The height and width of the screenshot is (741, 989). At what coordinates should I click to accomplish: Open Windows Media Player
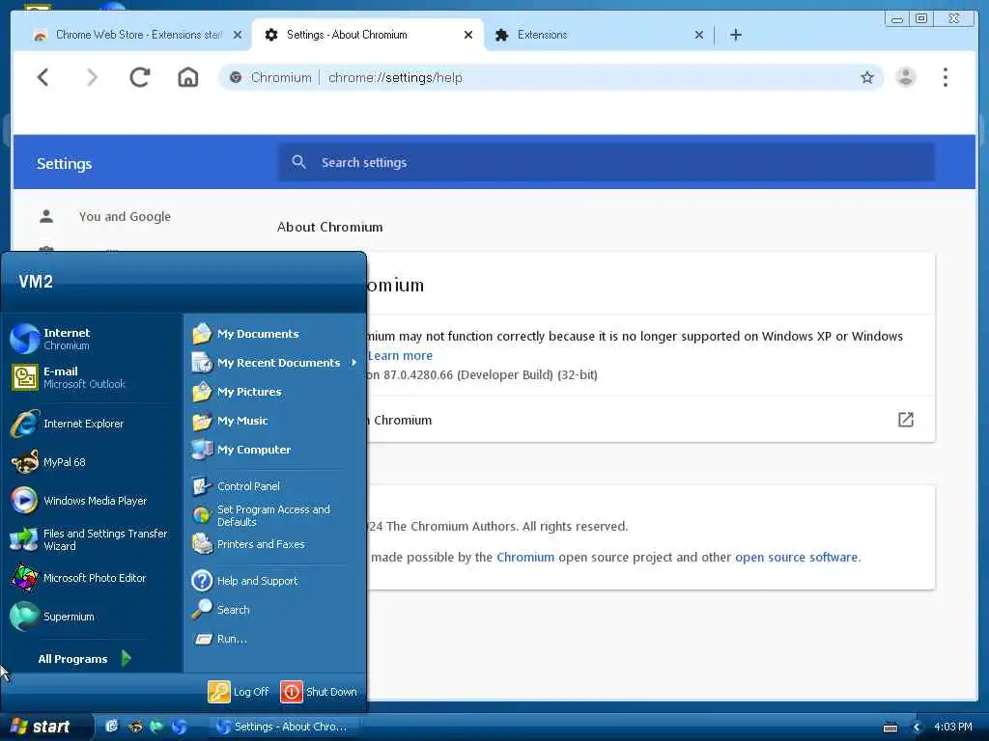pyautogui.click(x=92, y=501)
